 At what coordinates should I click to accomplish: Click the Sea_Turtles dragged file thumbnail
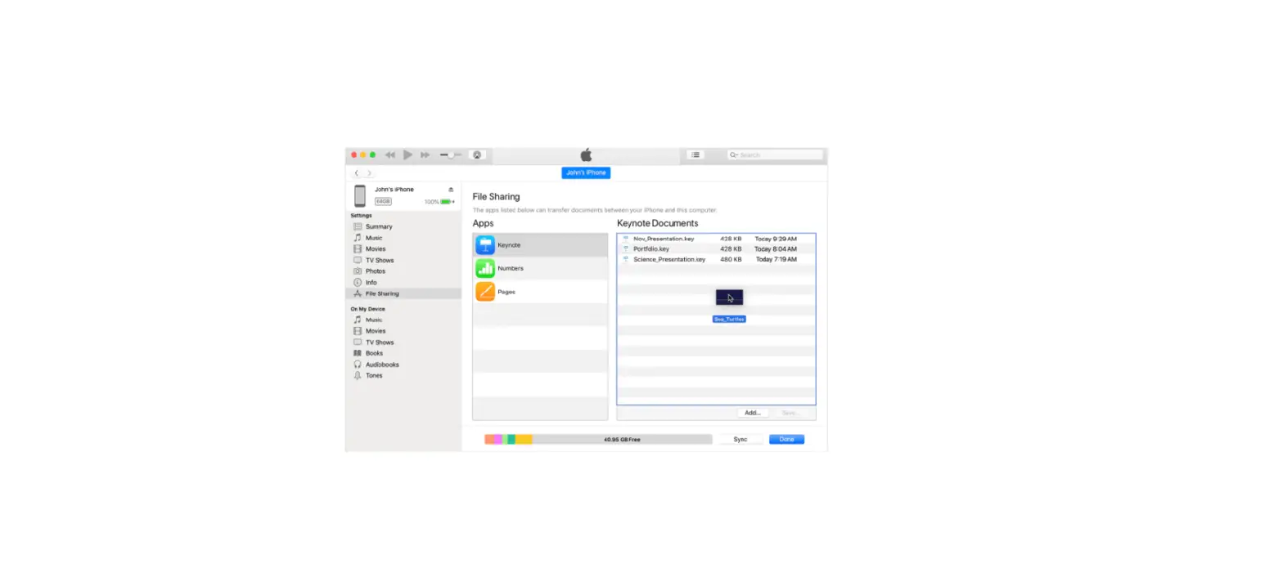pyautogui.click(x=729, y=297)
